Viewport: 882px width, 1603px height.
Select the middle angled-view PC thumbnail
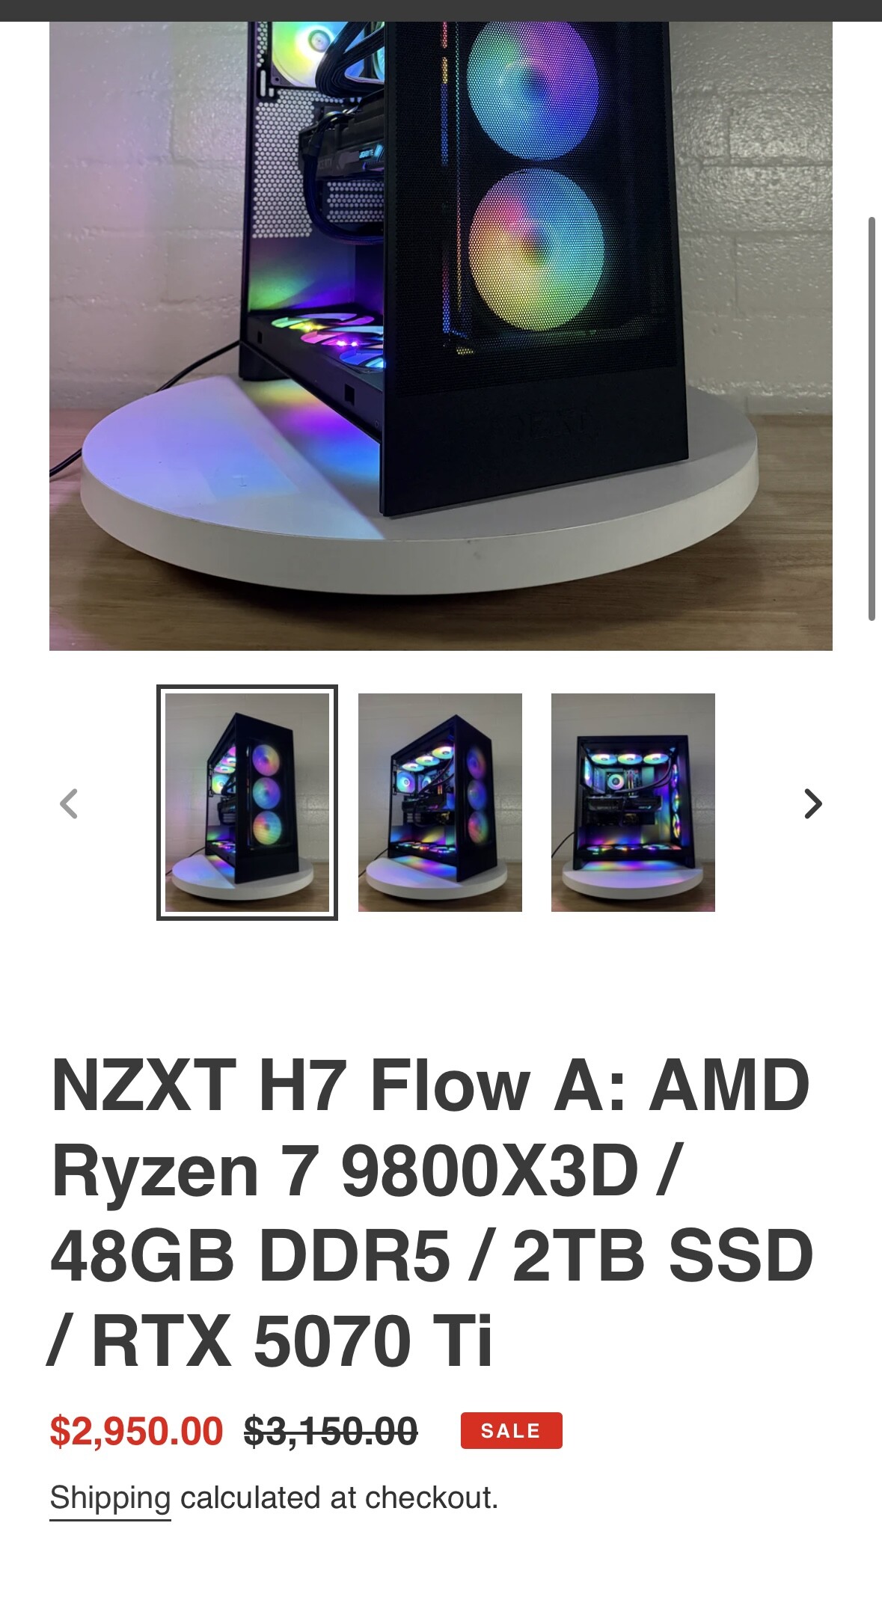pyautogui.click(x=440, y=803)
